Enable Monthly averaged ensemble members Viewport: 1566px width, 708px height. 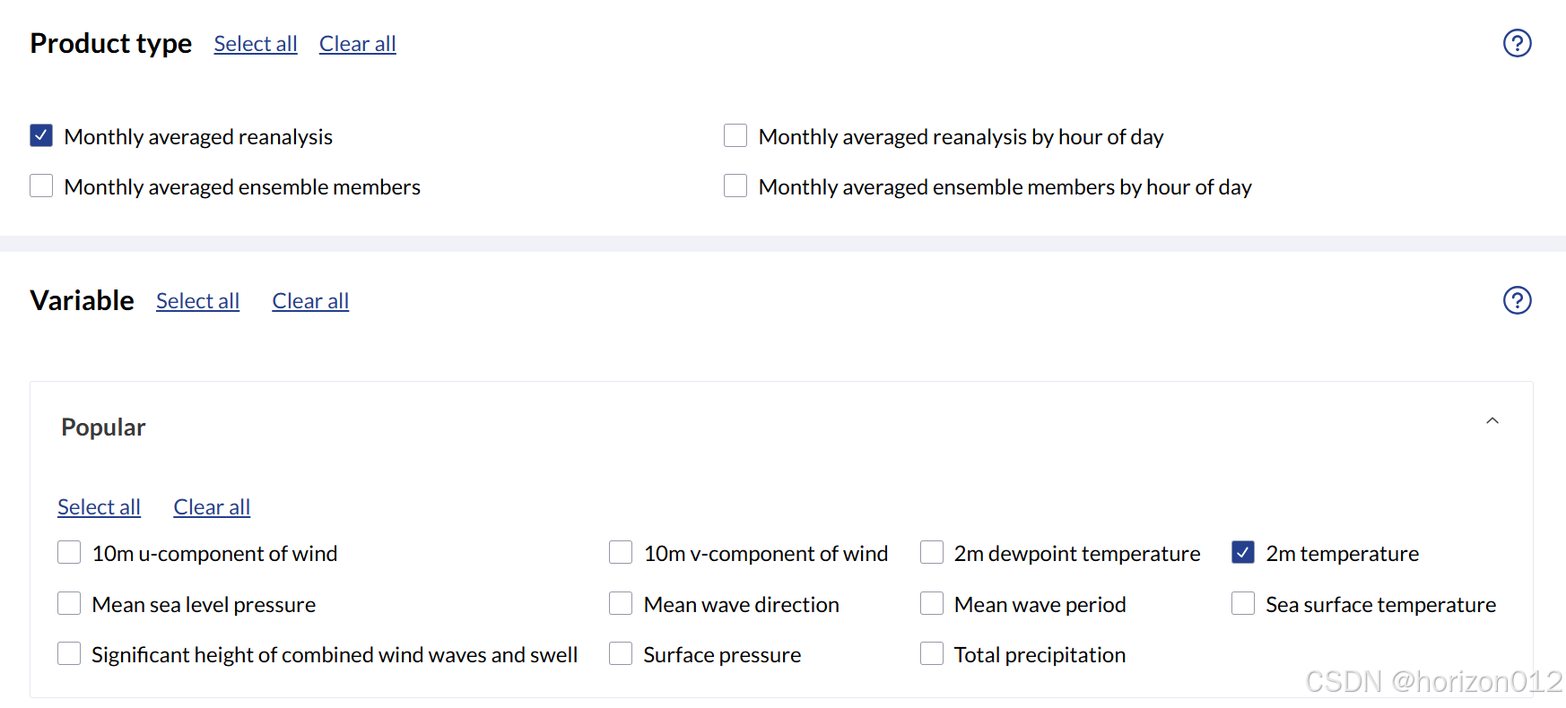click(x=41, y=186)
